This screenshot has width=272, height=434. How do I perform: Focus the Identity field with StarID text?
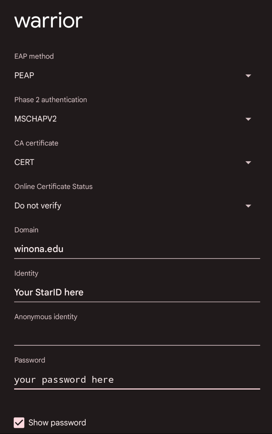(137, 292)
